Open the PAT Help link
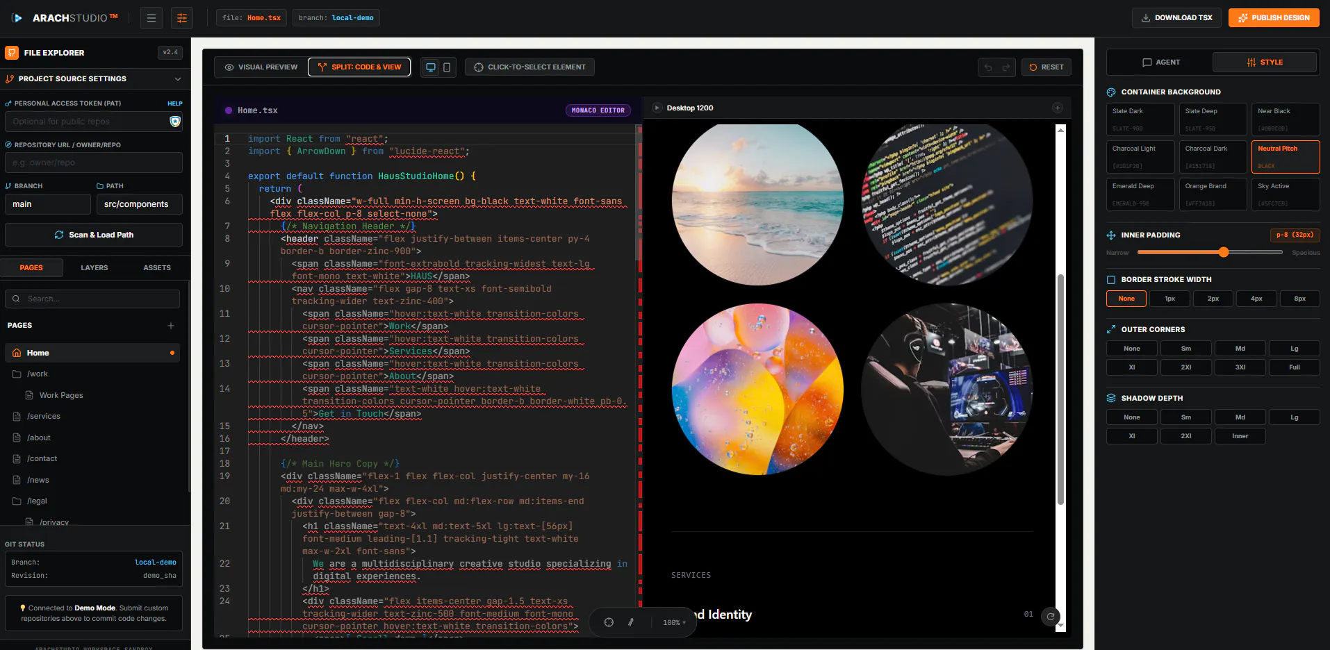 (x=175, y=103)
